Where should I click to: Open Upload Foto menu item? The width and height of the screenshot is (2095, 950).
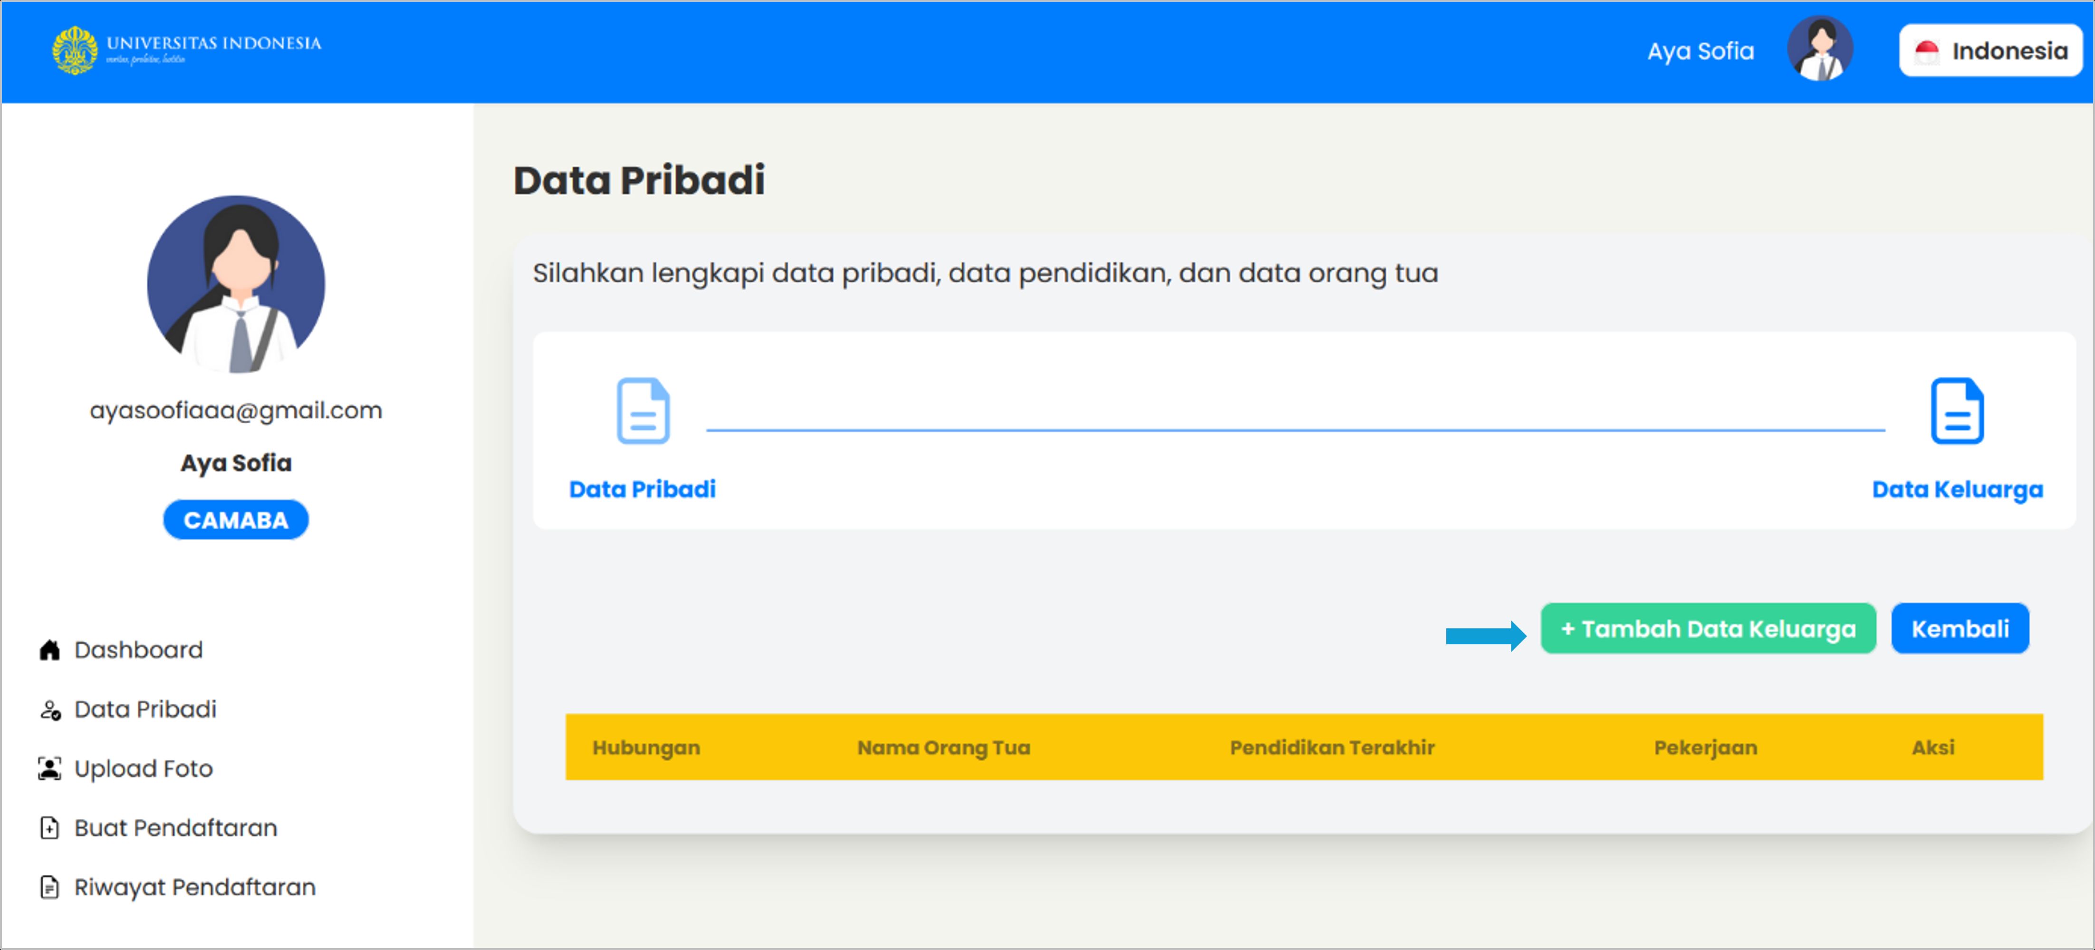pos(143,768)
